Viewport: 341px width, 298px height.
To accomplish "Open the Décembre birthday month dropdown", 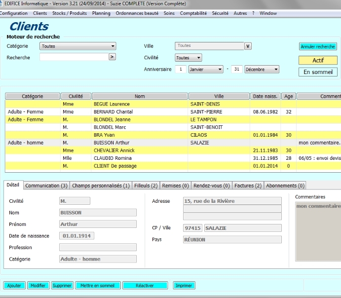I will coord(262,70).
